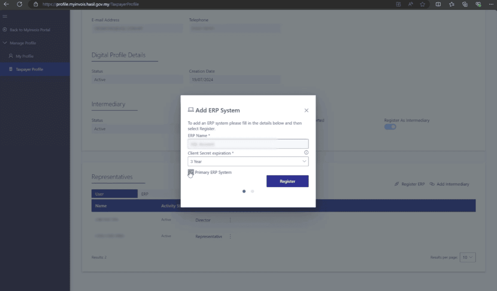Switch to the User tab

(115, 194)
